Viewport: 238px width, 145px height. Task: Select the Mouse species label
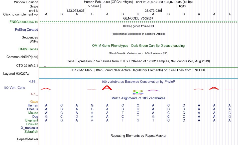point(33,113)
